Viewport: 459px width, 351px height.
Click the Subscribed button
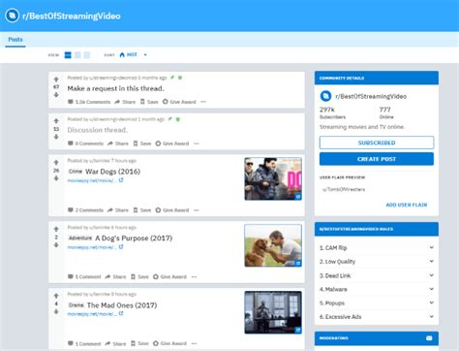pyautogui.click(x=377, y=143)
